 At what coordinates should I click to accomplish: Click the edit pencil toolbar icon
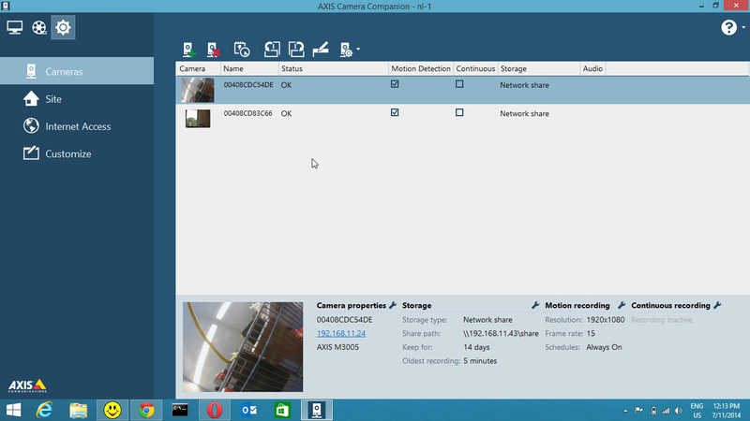321,50
